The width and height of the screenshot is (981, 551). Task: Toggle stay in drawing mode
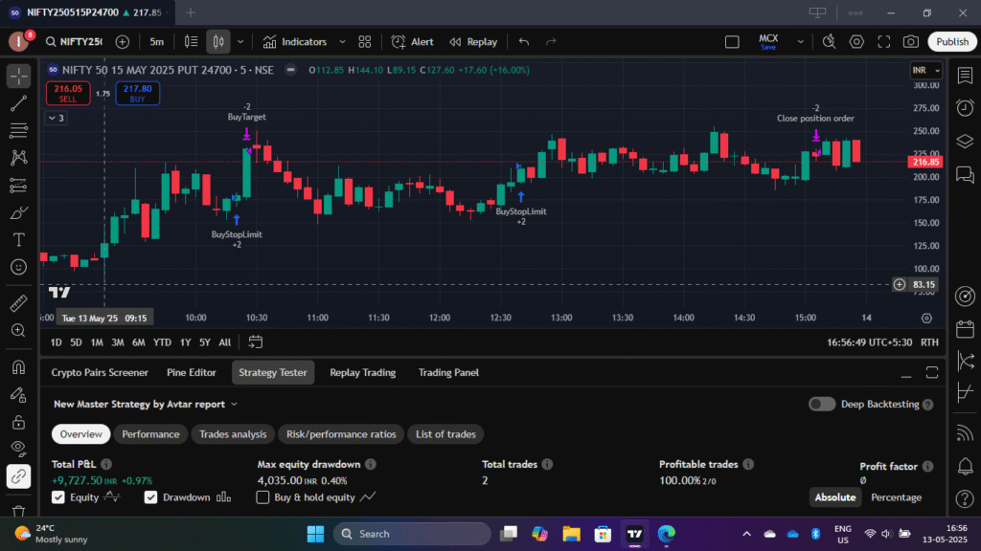19,395
